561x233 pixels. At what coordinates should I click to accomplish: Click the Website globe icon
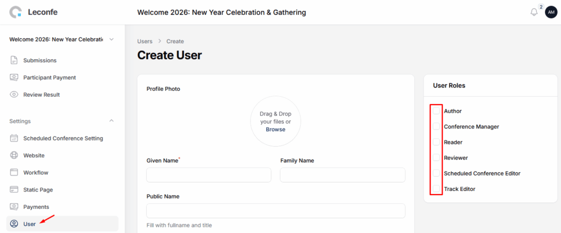14,155
